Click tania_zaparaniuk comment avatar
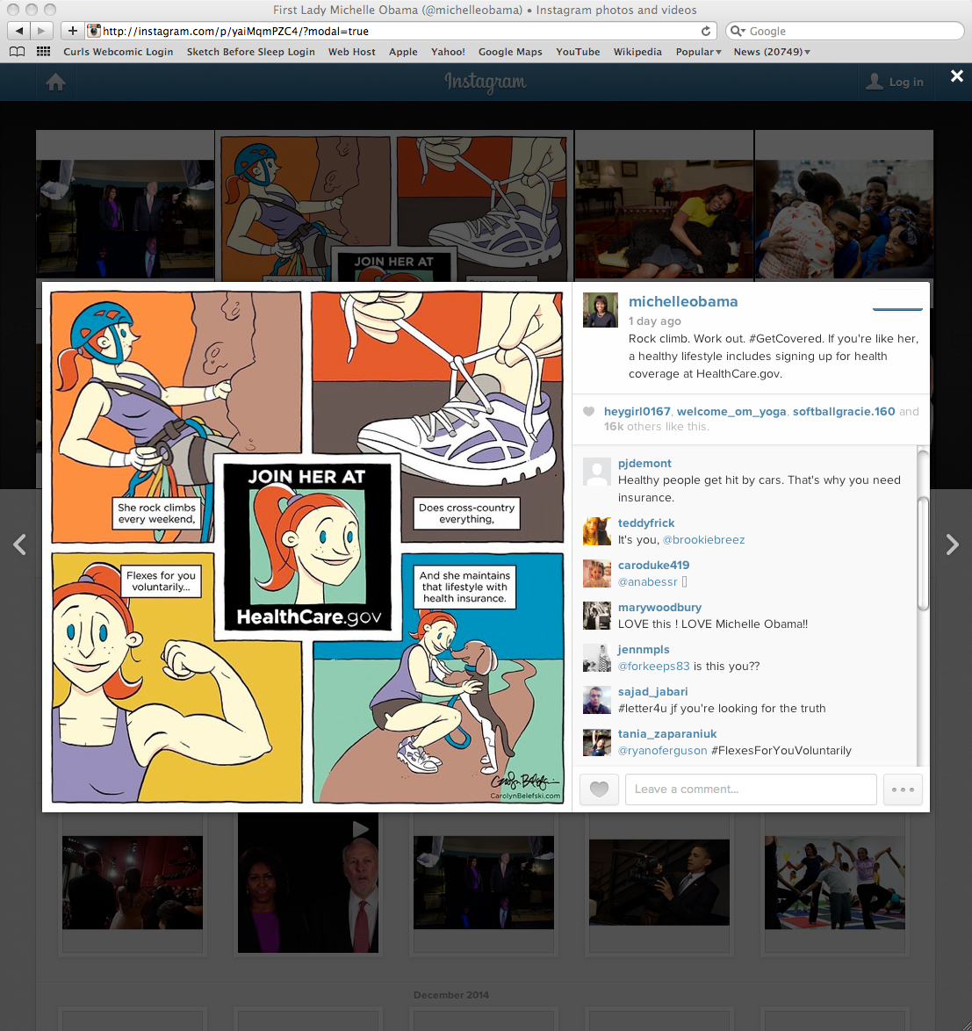The image size is (972, 1031). (597, 742)
